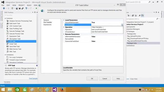This screenshot has height=92, width=164.
Task: Collapse Local Parameters section
Action: click(64, 20)
